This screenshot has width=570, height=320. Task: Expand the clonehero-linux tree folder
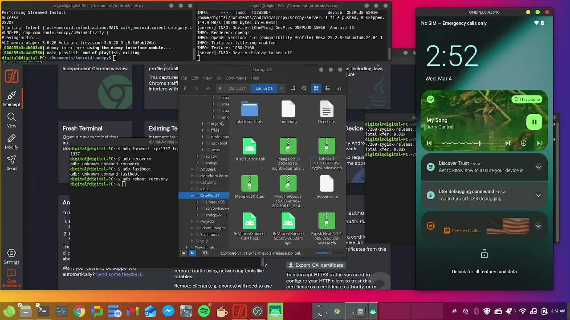pyautogui.click(x=192, y=176)
